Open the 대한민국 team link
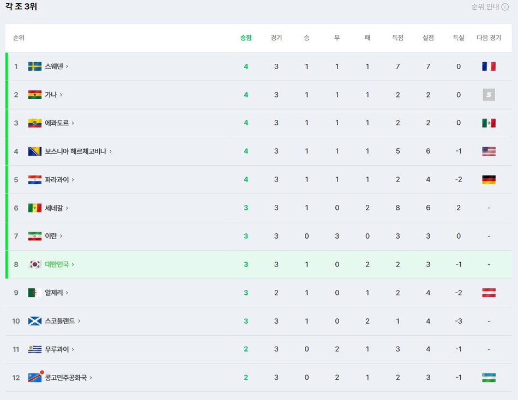518x400 pixels. click(57, 264)
